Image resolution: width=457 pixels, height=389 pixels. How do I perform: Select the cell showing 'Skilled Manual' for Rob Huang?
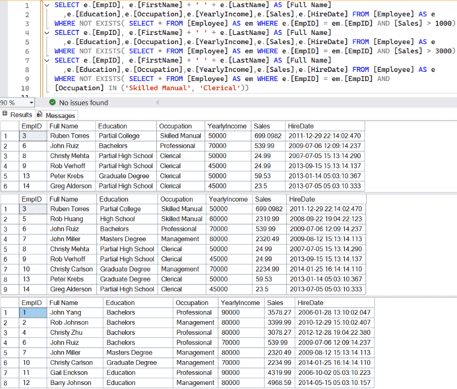[181, 219]
